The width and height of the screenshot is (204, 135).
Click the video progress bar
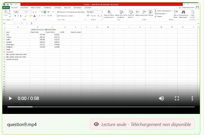(x=101, y=107)
